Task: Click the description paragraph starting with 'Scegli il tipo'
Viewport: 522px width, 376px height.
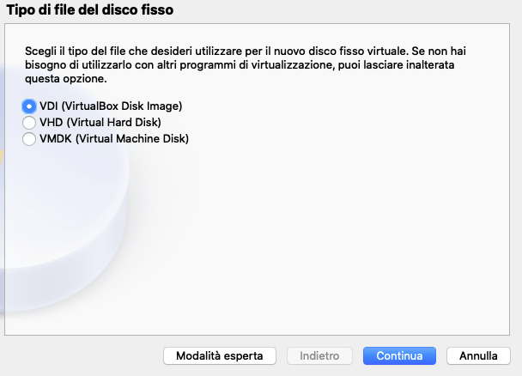Action: (246, 65)
